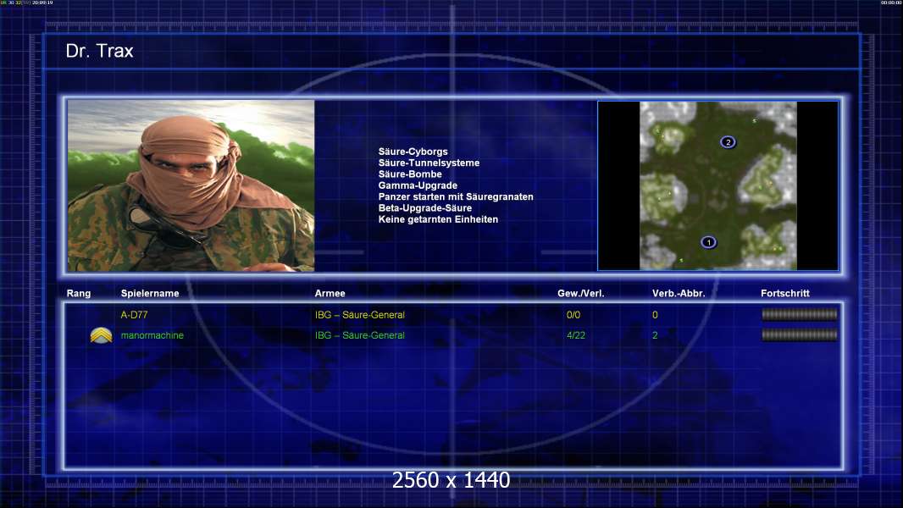Click the Gamma-Upgrade trait line
The width and height of the screenshot is (903, 508).
(418, 185)
